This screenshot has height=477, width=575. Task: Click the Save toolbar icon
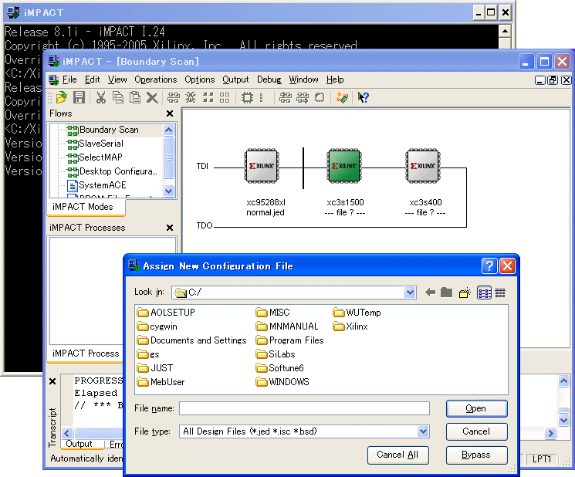coord(79,97)
